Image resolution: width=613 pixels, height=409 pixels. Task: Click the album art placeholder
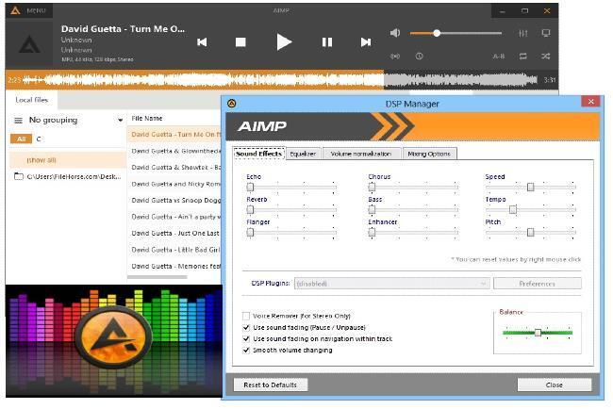(30, 44)
